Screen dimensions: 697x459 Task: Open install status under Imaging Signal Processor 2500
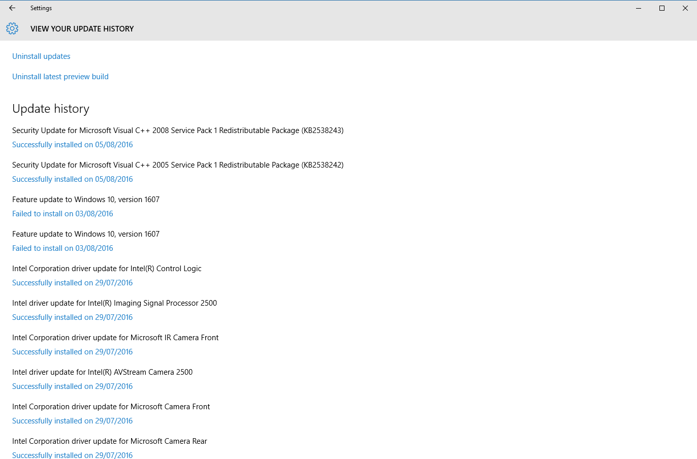click(73, 317)
